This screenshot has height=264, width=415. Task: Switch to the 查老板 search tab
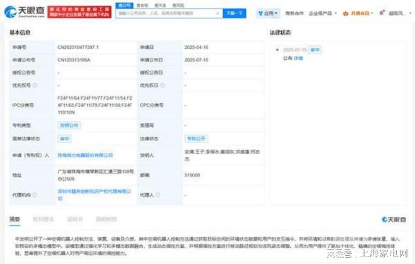click(142, 4)
